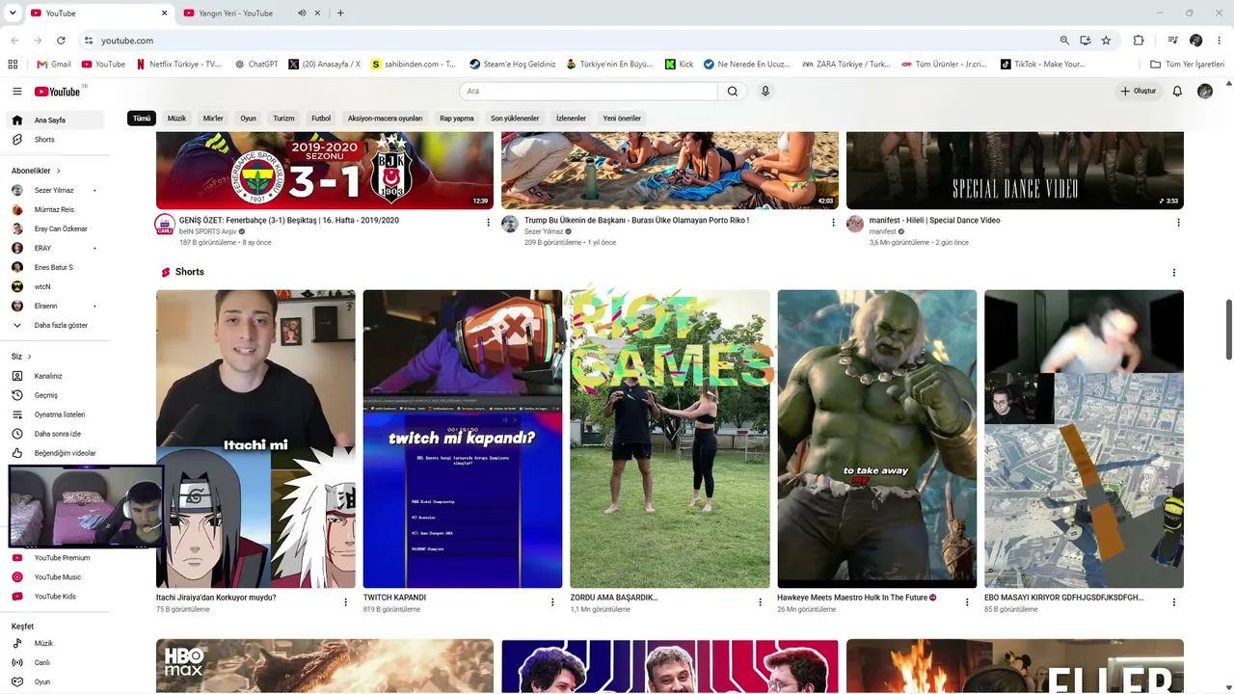Select the Mix'ler filter chip
This screenshot has height=694, width=1234.
tap(213, 119)
